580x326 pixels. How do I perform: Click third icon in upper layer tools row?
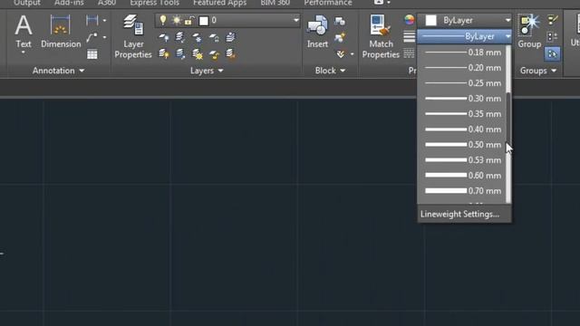[x=198, y=37]
